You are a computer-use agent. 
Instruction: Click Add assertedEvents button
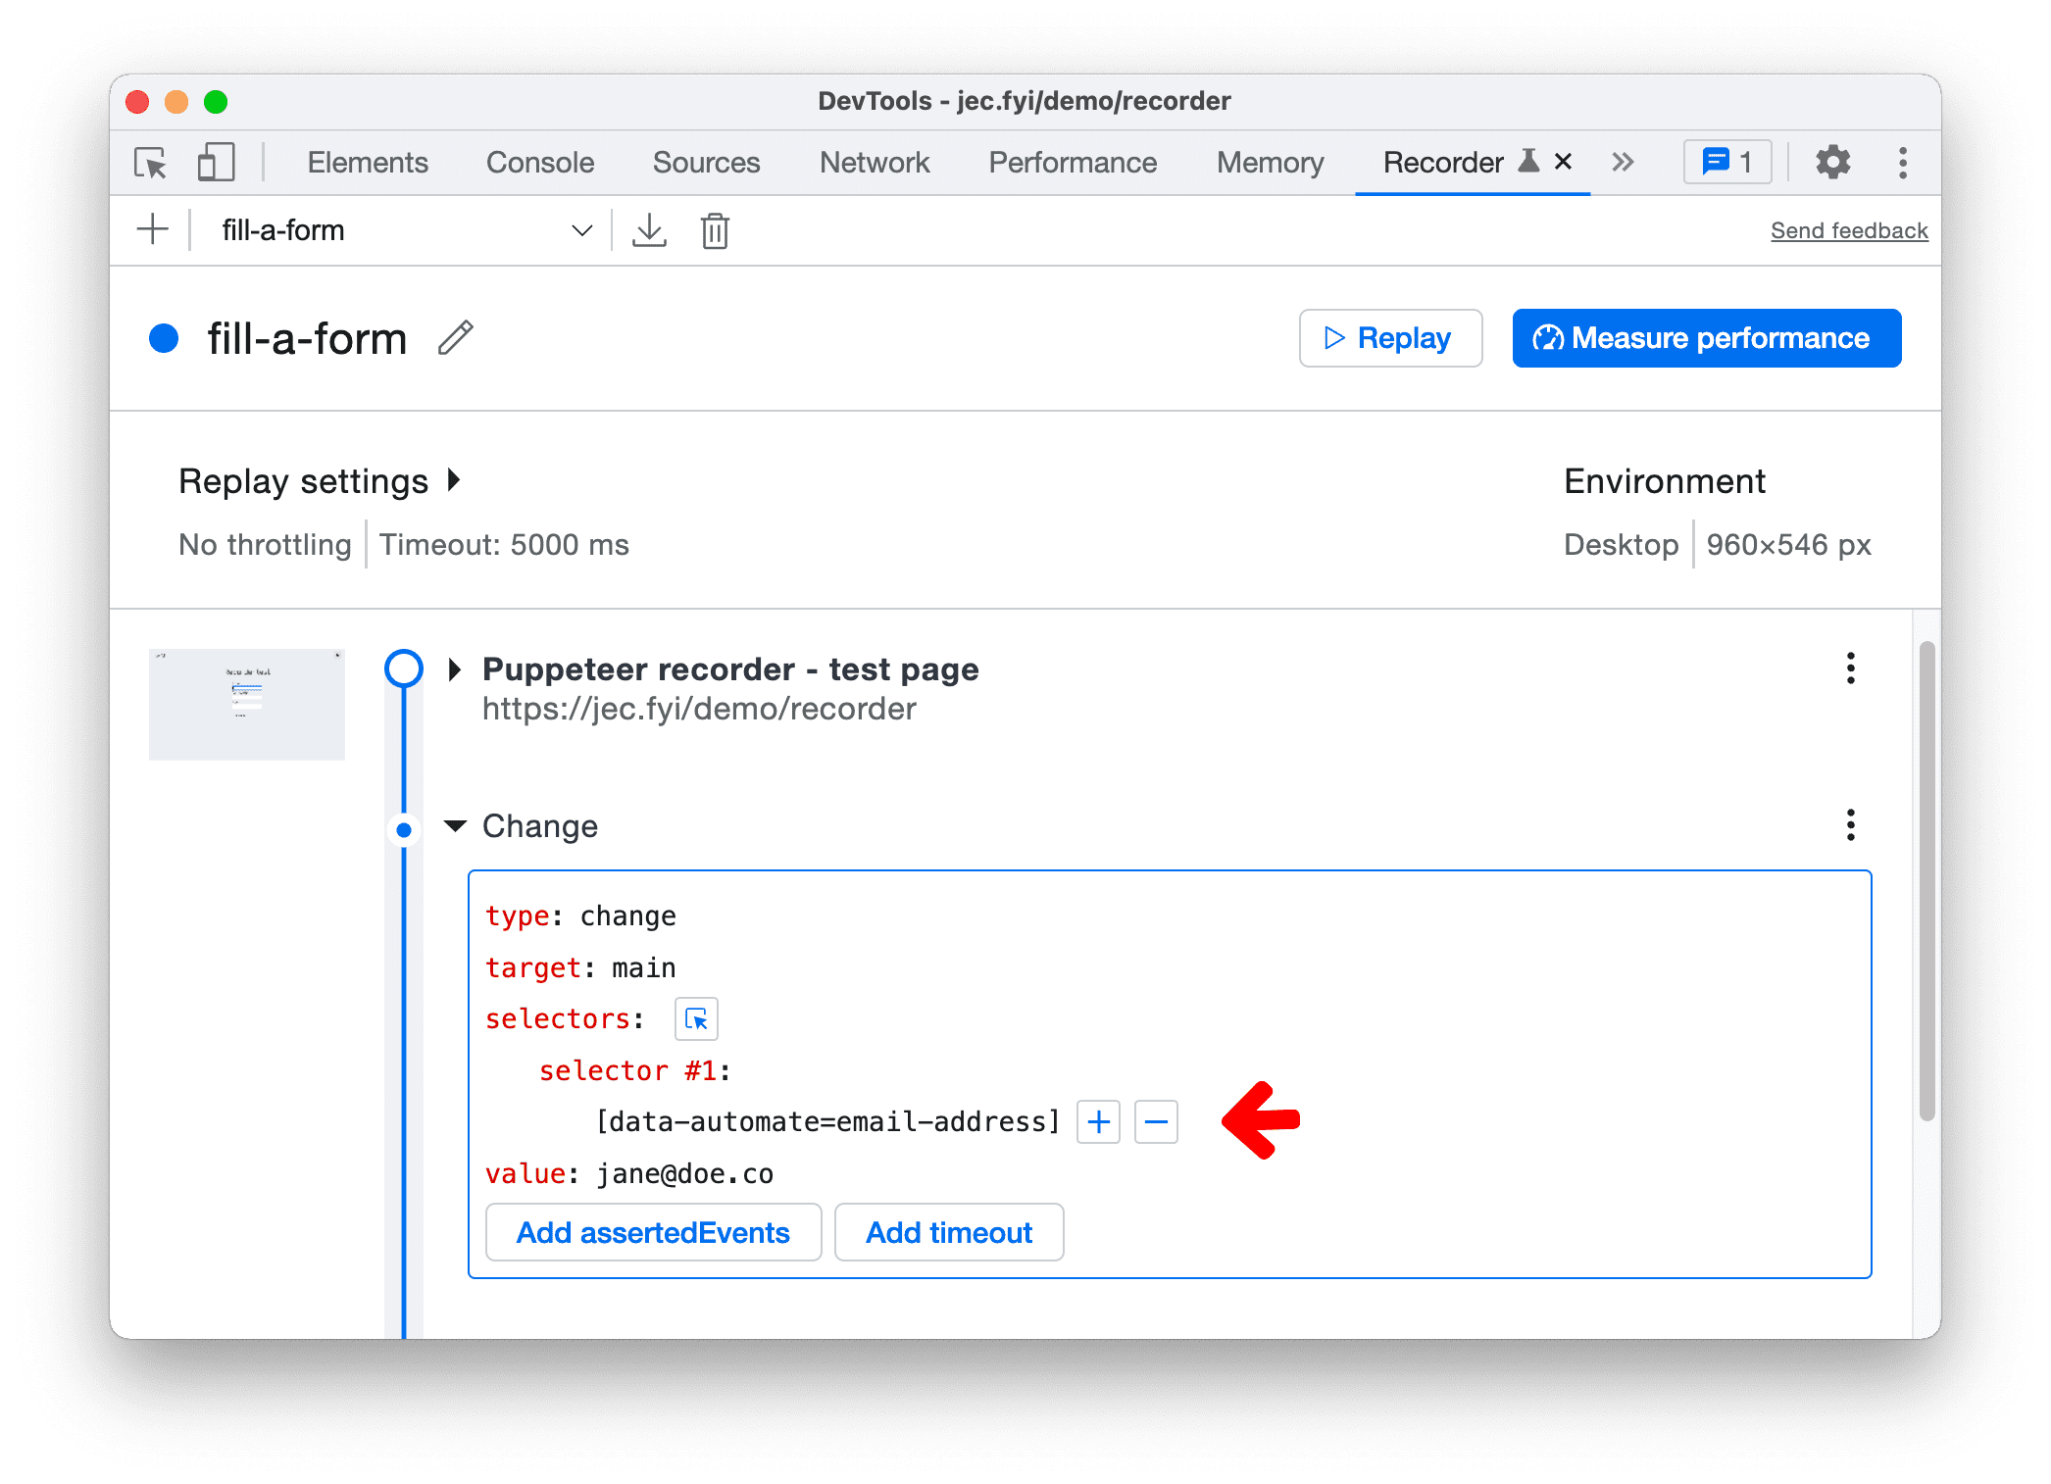(651, 1232)
